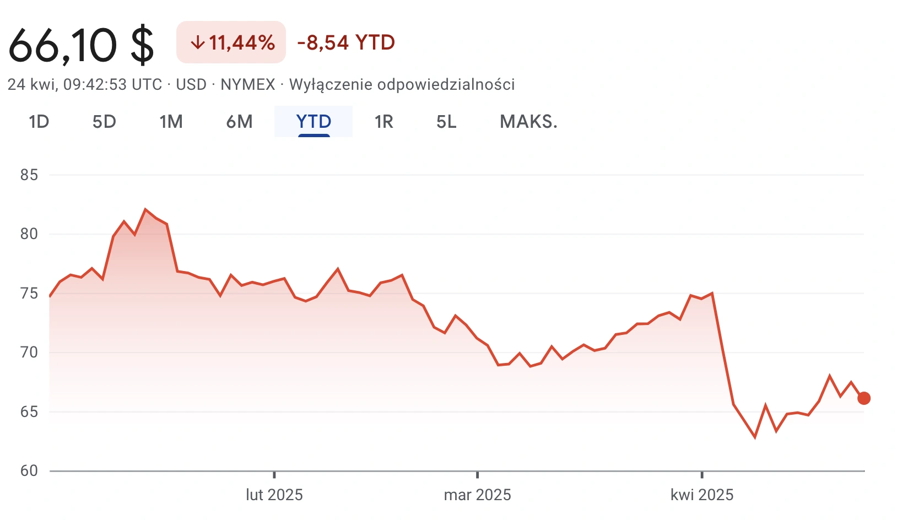Switch to the 1R yearly view

pyautogui.click(x=384, y=122)
